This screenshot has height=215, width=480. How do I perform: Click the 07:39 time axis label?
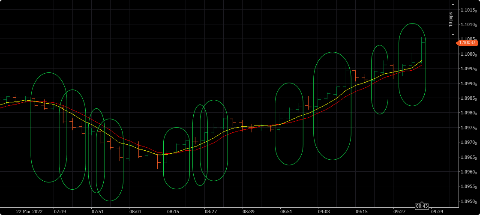60,211
